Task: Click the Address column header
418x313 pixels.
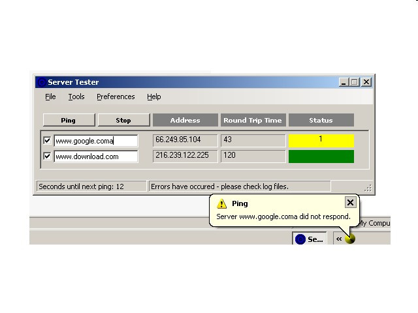Action: (185, 120)
